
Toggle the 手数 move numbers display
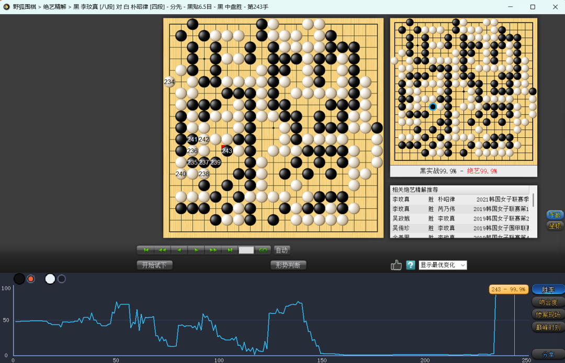coord(555,215)
